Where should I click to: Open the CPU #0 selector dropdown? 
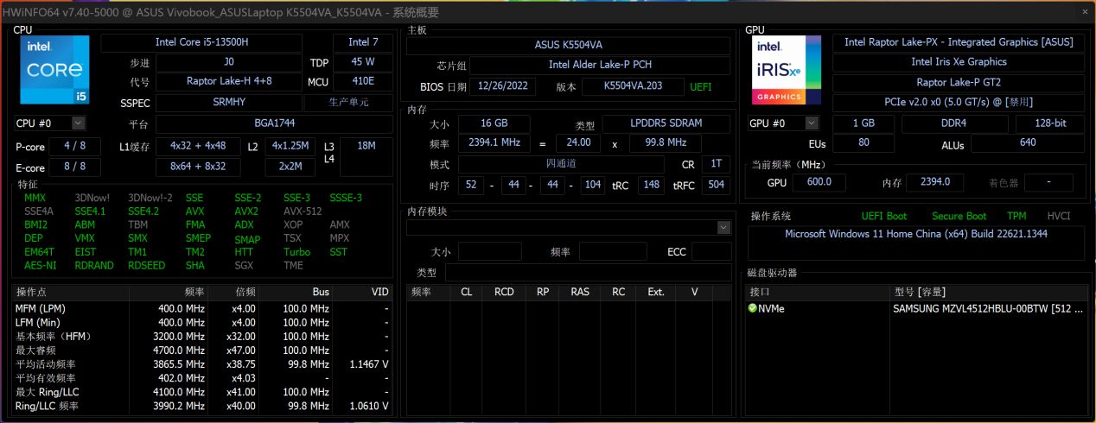coord(78,123)
